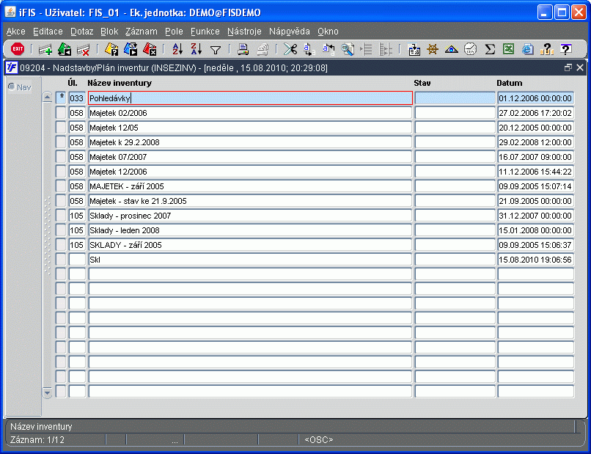Click the Stav field of the Pohledávky row
This screenshot has height=454, width=591.
(455, 98)
